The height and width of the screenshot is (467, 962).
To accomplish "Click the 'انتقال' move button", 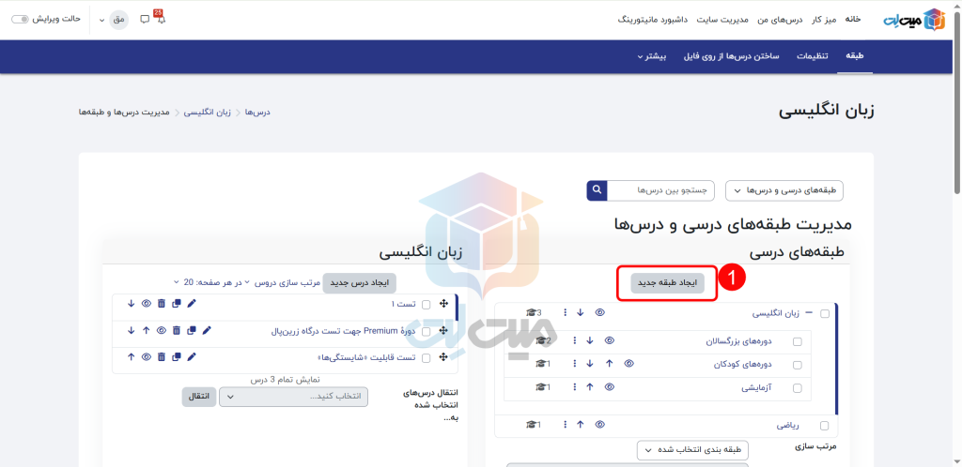I will pyautogui.click(x=199, y=397).
